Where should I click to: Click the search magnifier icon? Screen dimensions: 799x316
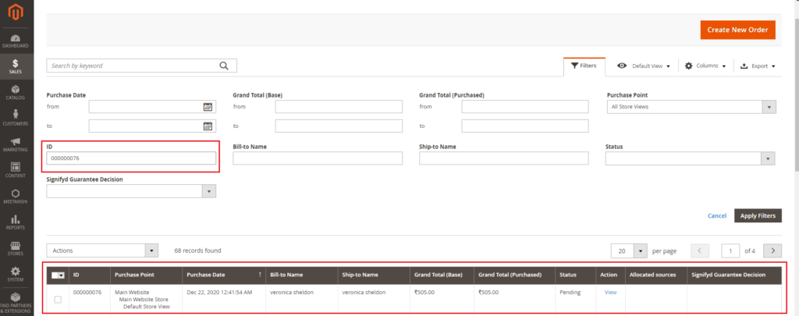[x=225, y=66]
